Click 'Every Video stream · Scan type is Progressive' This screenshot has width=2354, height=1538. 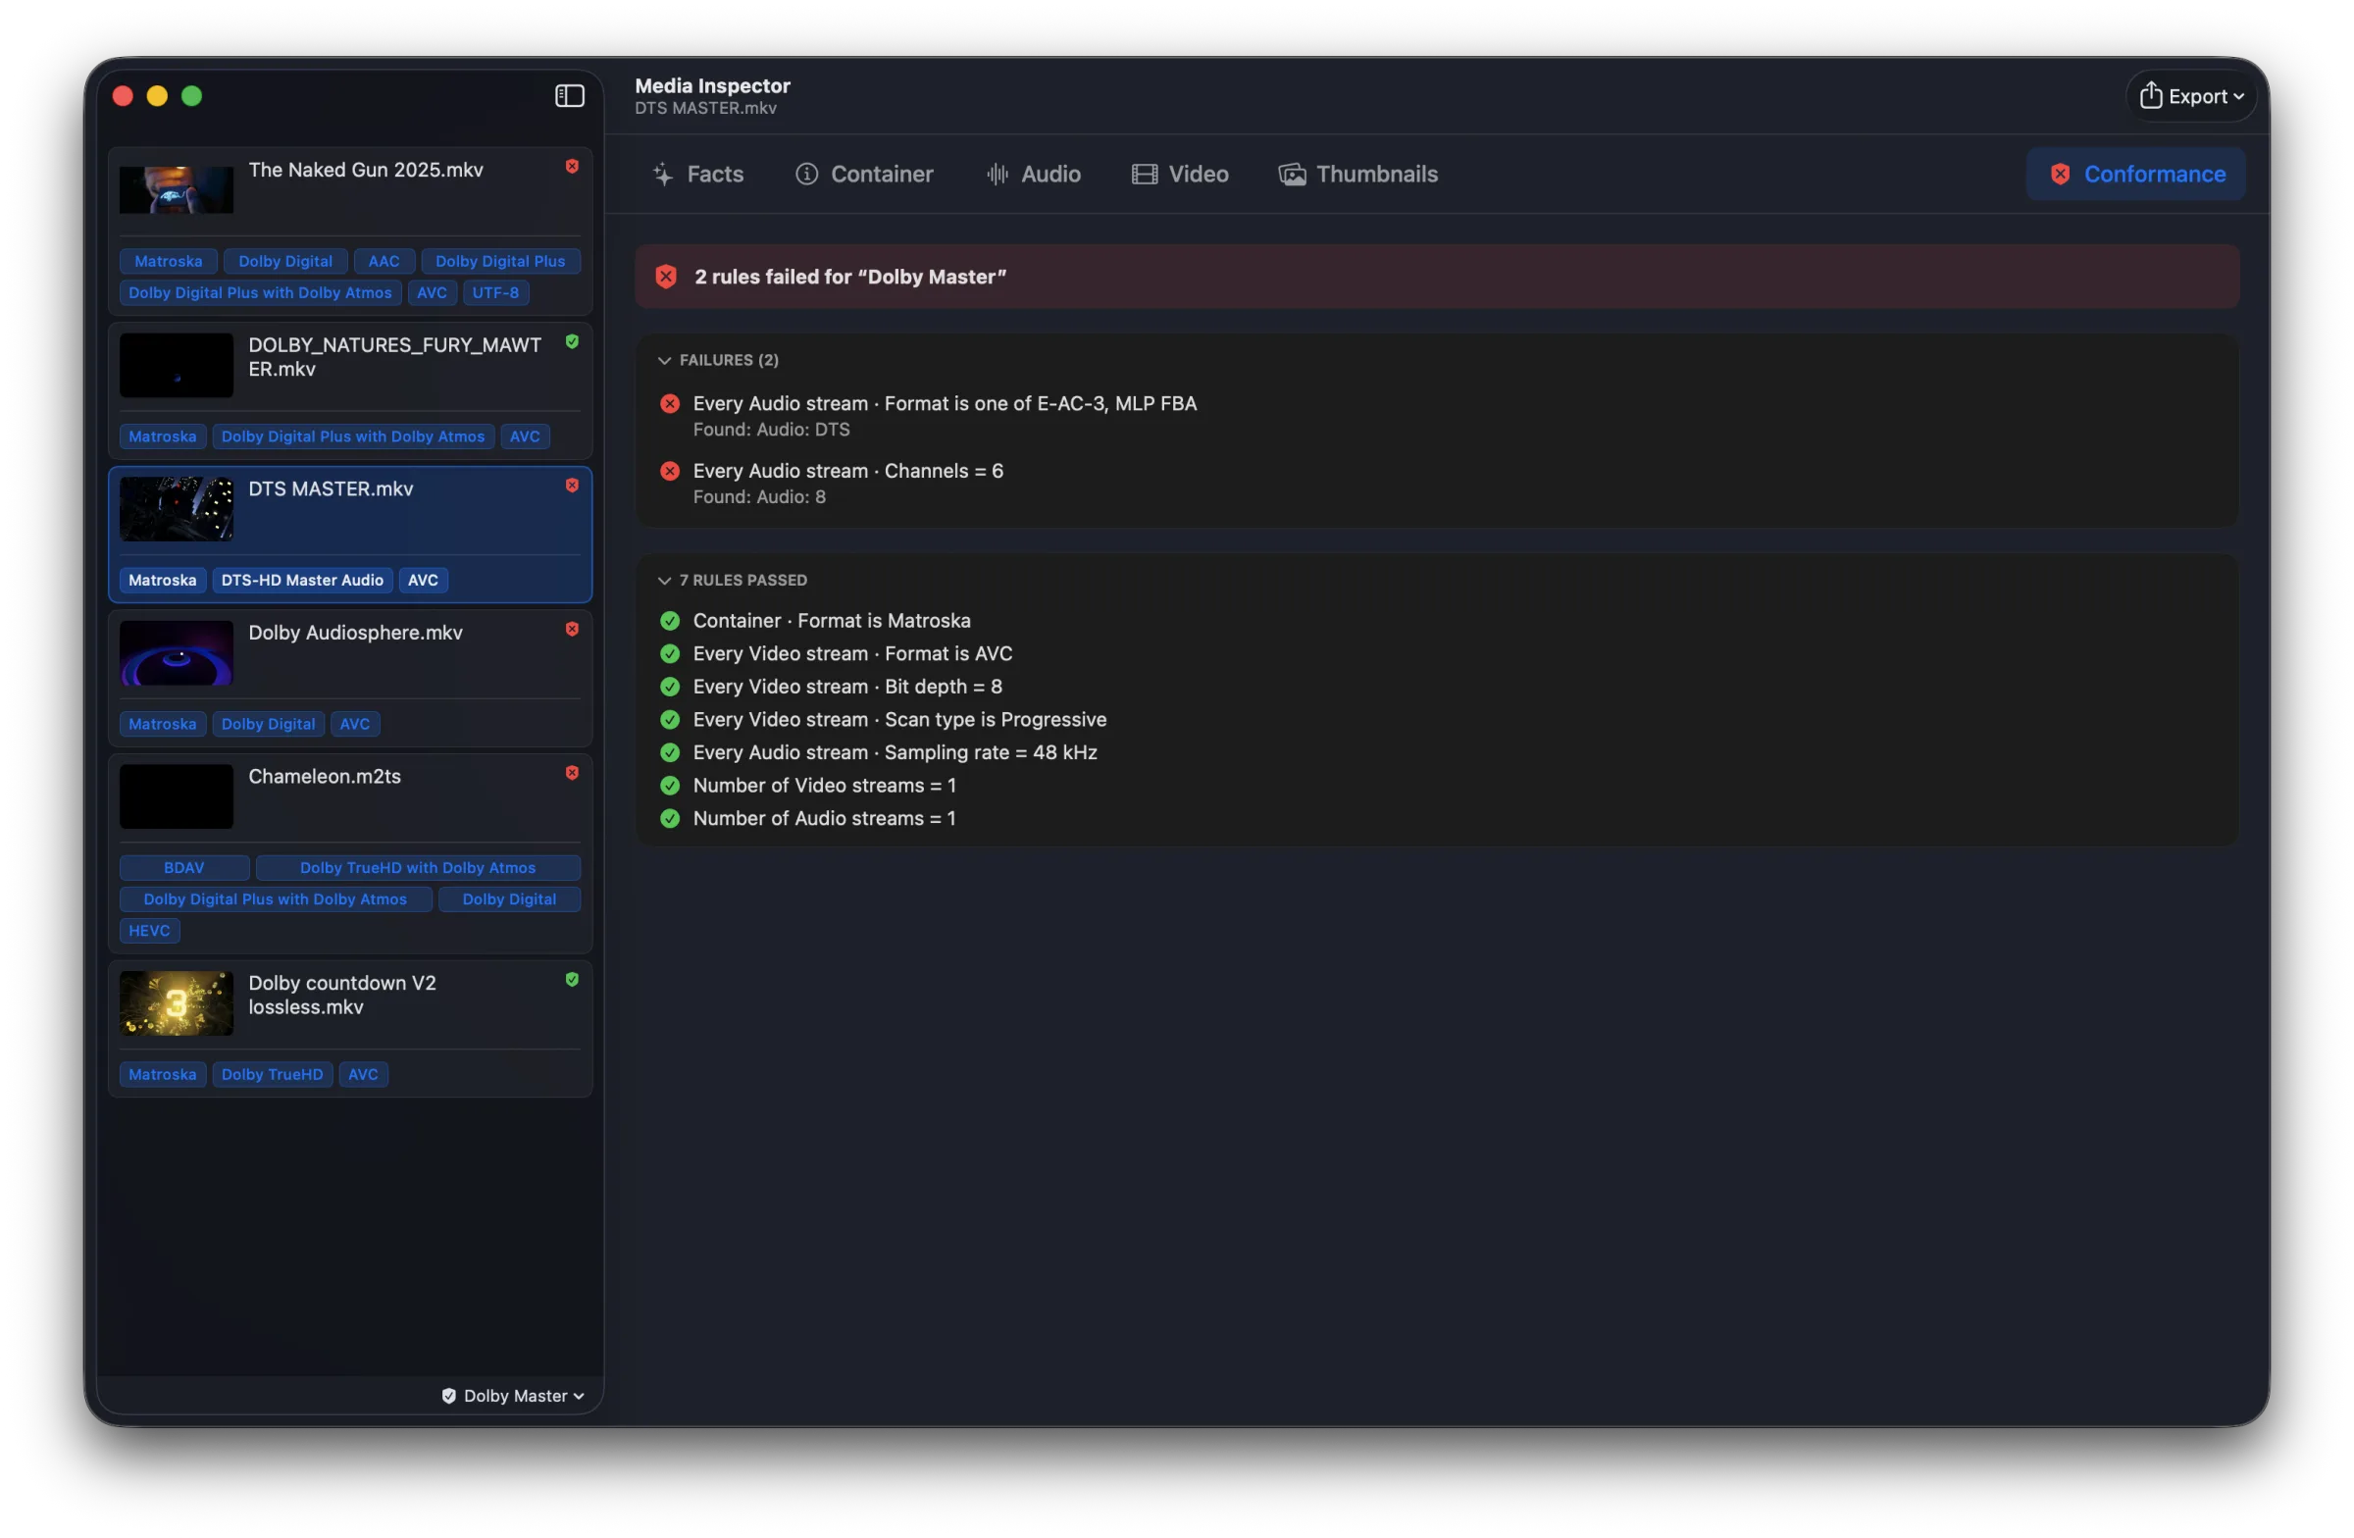[x=899, y=719]
